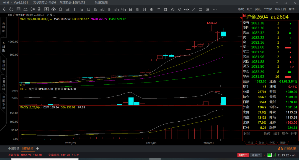Toggle the 期货户 futures account button
The height and width of the screenshot is (160, 299).
[243, 155]
